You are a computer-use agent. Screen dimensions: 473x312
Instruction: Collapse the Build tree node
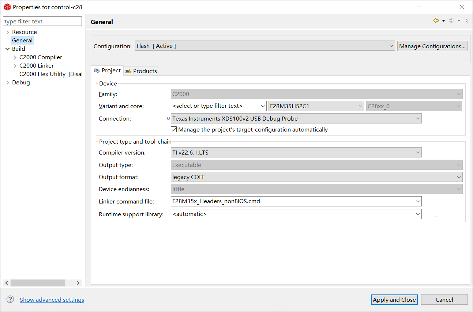pos(8,49)
